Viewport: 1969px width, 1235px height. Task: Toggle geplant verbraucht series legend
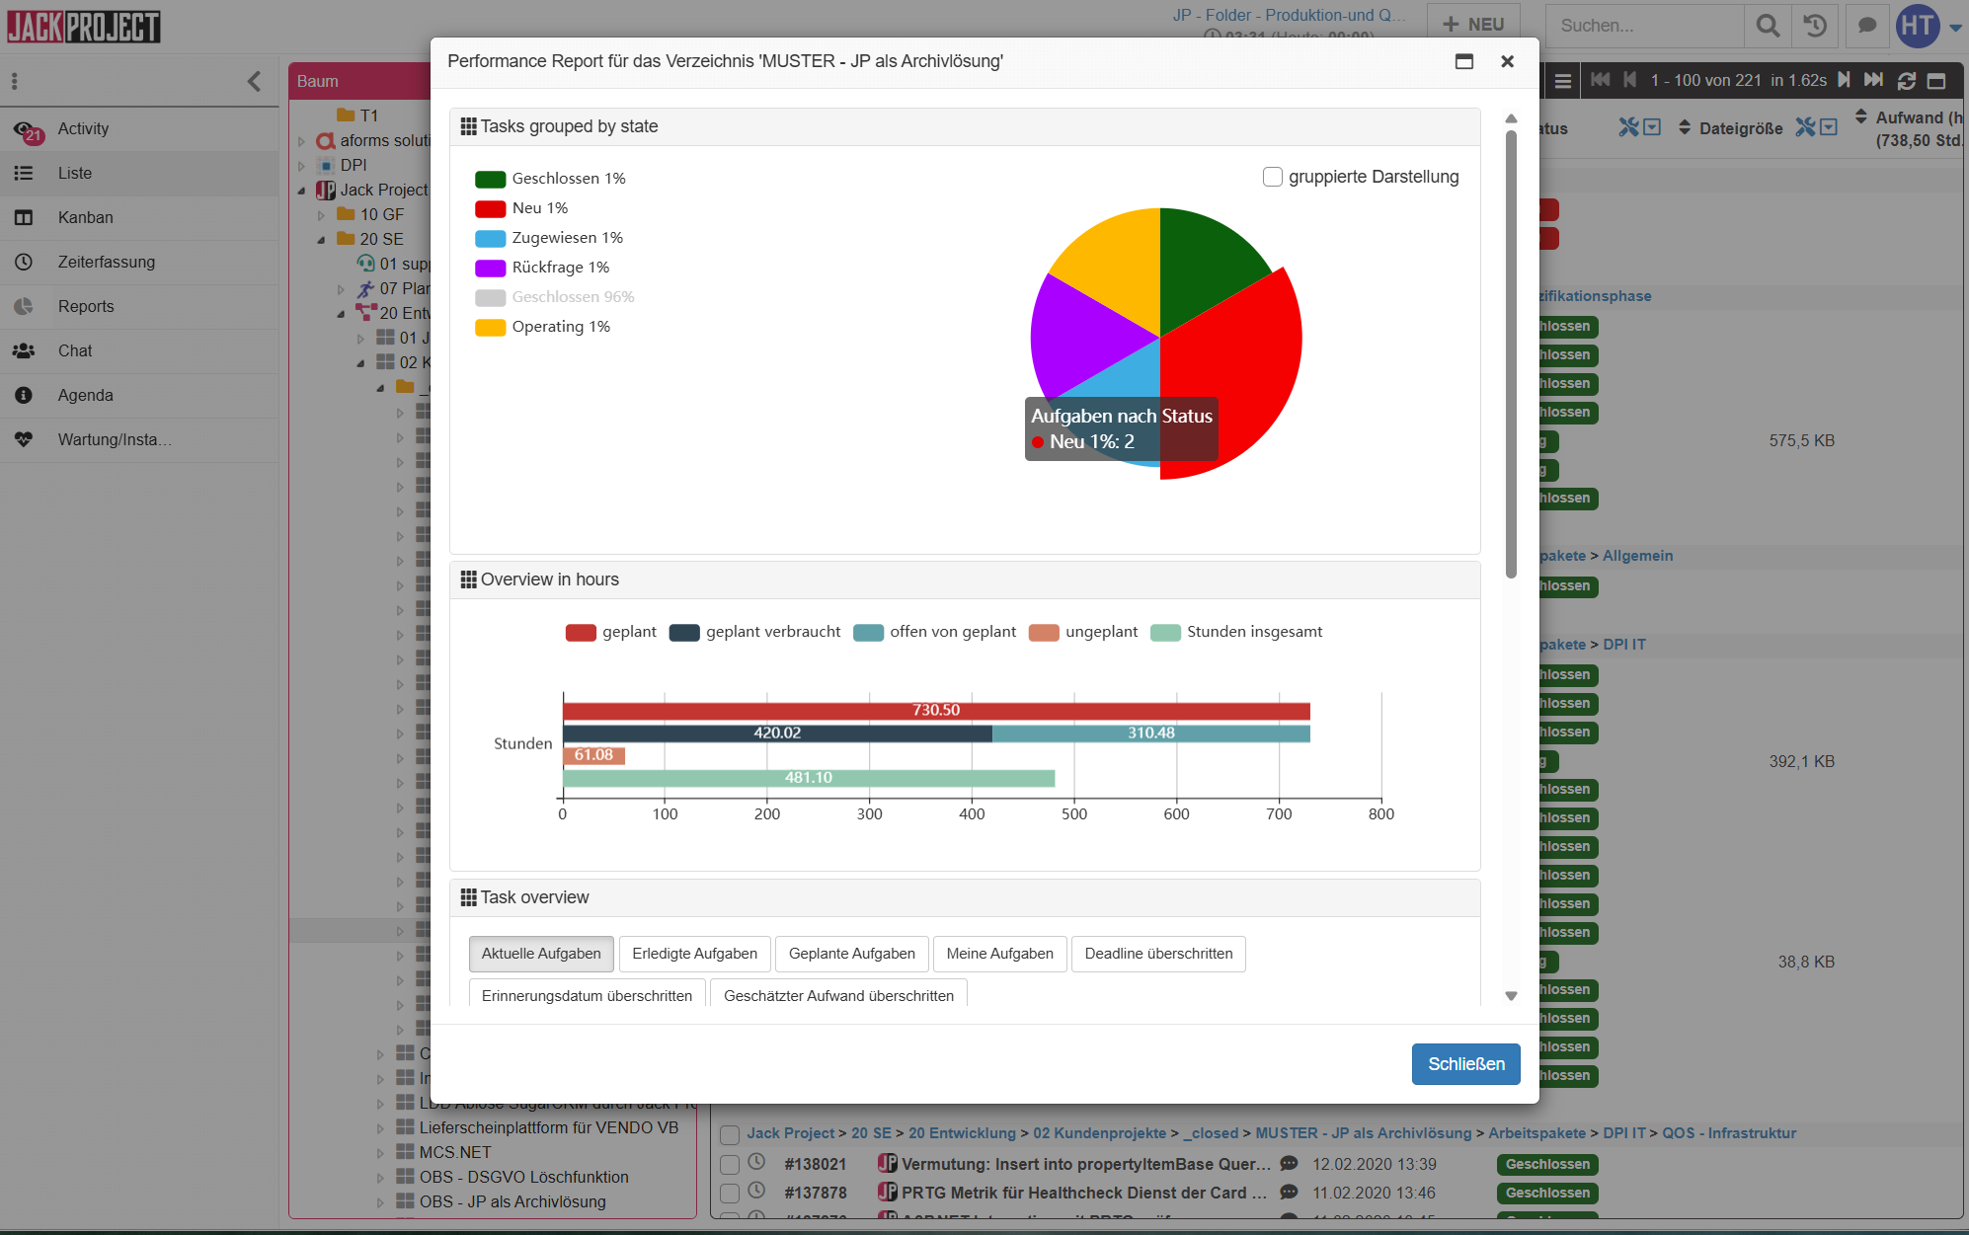(754, 632)
